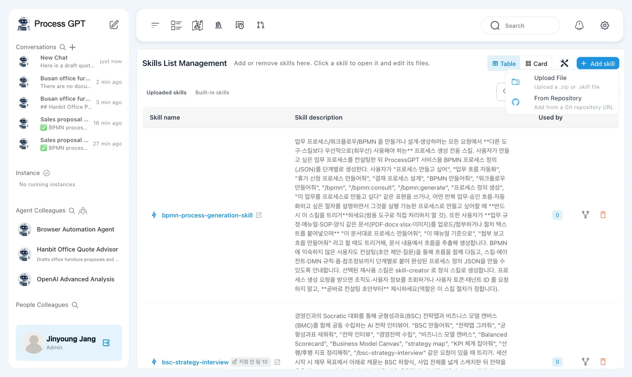Screen dimensions: 632x377
Task: Search agent colleagues with the magnifier icon
Action: 72,211
